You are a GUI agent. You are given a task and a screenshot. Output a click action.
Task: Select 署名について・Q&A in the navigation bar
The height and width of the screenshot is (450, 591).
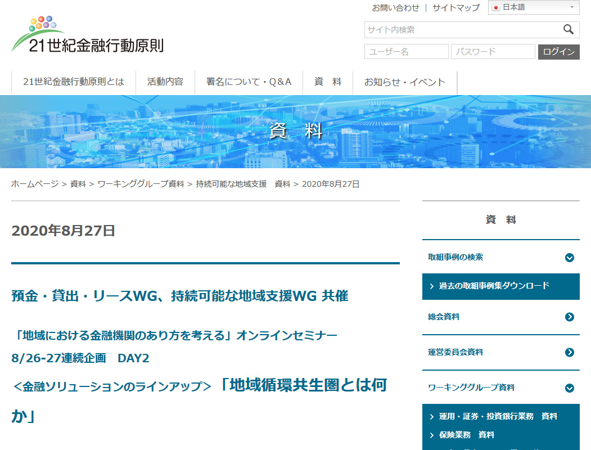point(248,81)
